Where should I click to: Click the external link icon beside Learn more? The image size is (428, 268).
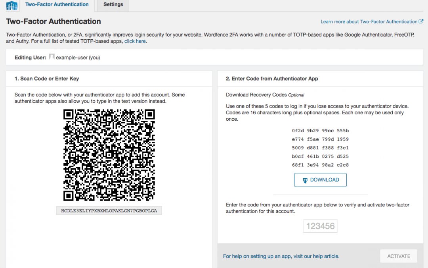[421, 21]
